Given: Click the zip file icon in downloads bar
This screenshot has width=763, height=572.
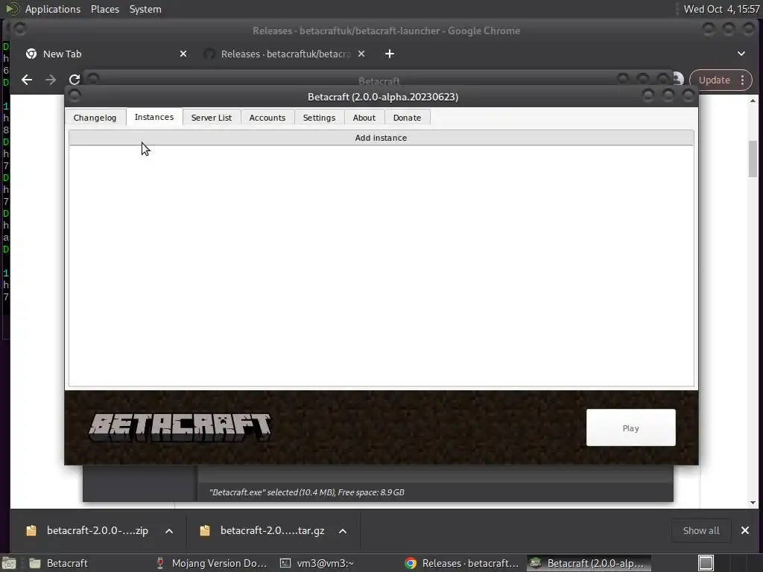Looking at the screenshot, I should (31, 530).
